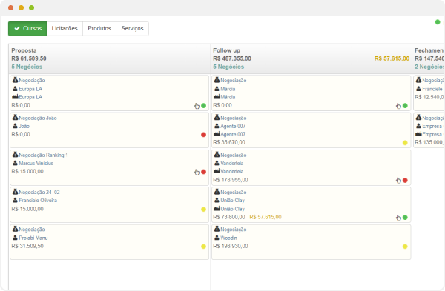Click factory icon beside Vanderleia company
Image resolution: width=445 pixels, height=291 pixels.
217,171
